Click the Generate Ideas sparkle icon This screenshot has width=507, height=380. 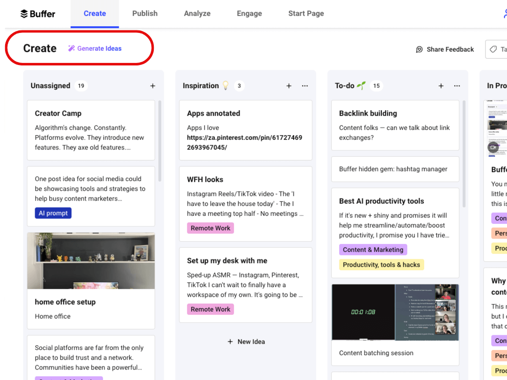[71, 48]
